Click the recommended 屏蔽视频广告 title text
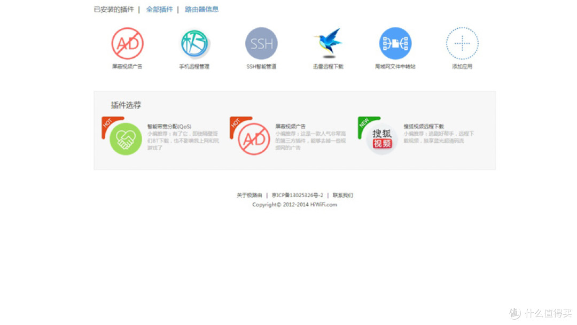The width and height of the screenshot is (577, 325). 290,126
